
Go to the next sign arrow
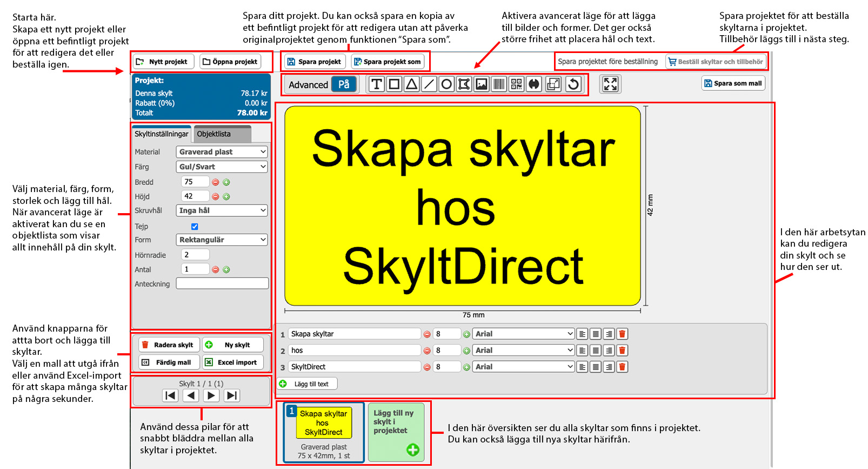tap(211, 395)
